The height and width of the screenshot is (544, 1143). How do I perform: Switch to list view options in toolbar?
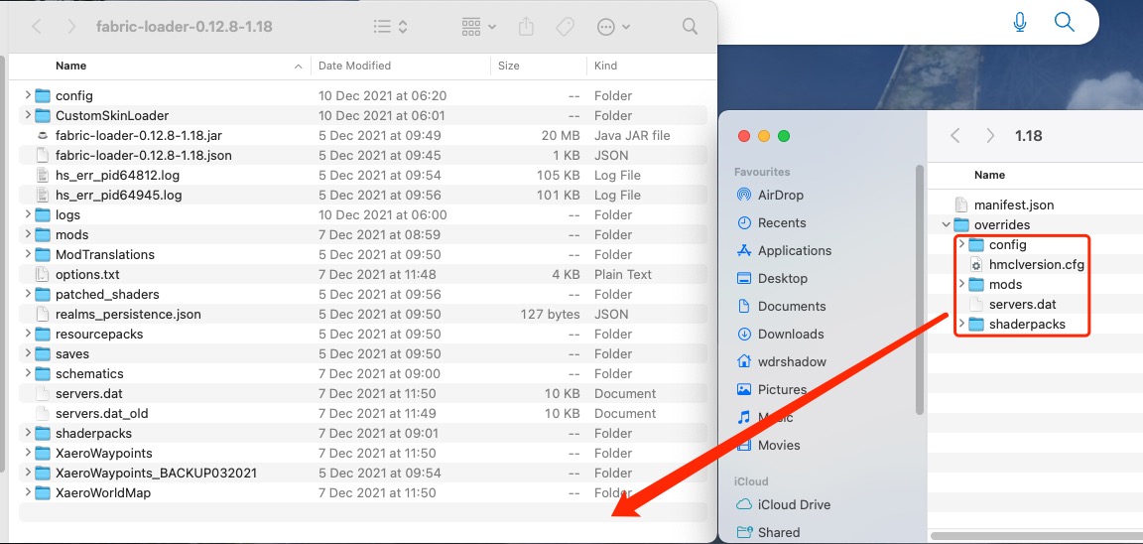(x=390, y=27)
